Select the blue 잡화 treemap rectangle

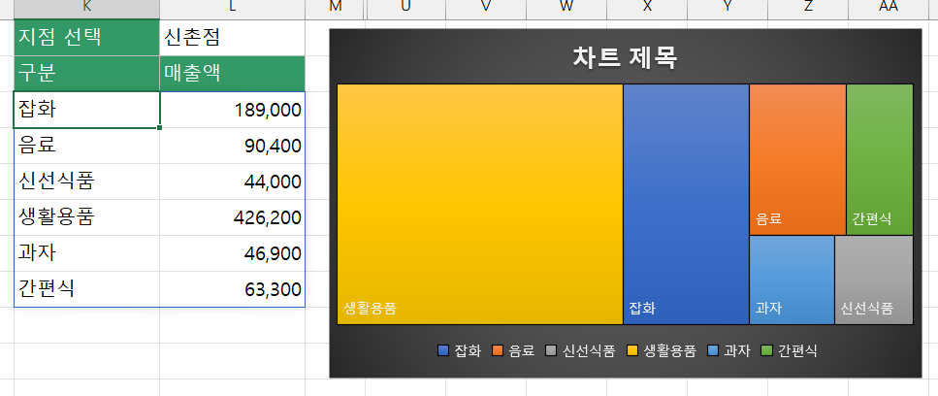click(686, 204)
